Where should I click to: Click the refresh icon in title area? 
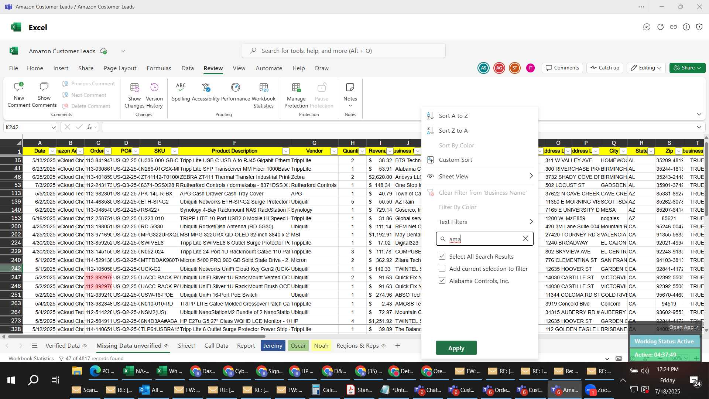pyautogui.click(x=660, y=27)
